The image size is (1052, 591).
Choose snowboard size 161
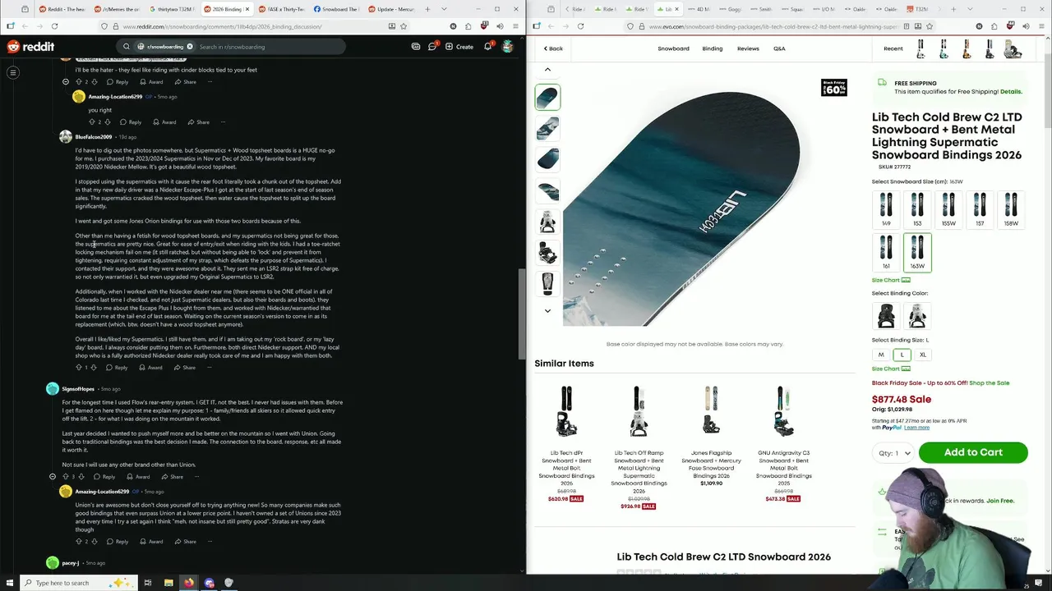pyautogui.click(x=886, y=252)
